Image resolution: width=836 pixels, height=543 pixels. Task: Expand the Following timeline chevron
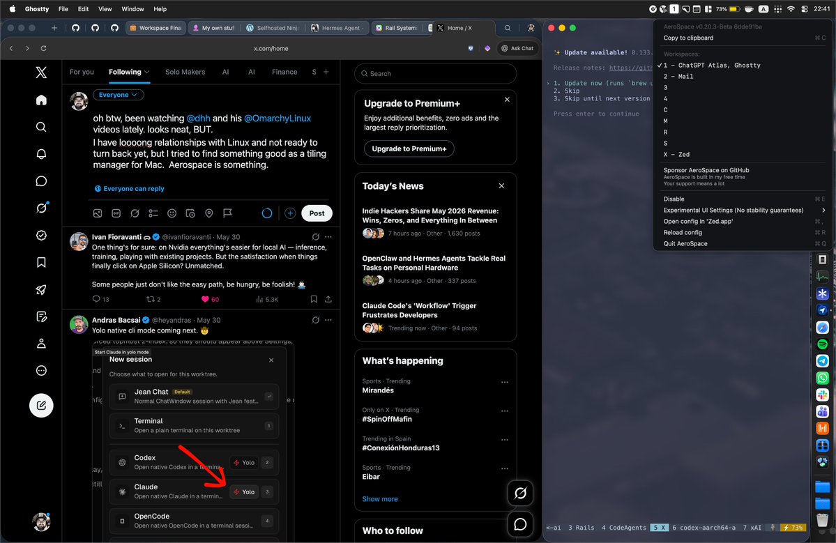pos(146,72)
